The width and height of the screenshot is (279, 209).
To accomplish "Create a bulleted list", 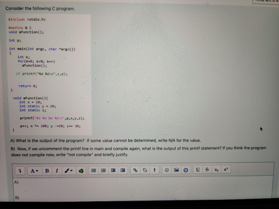I will (x=93, y=170).
